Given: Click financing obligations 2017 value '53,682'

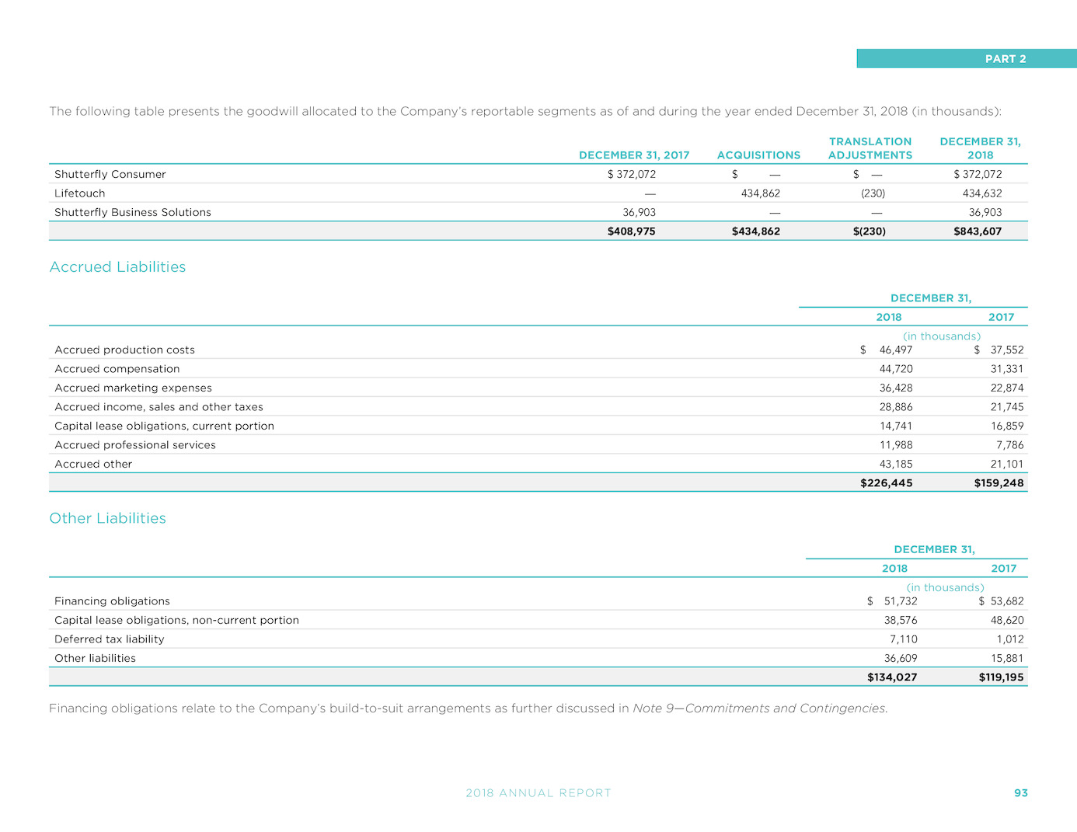Looking at the screenshot, I should coord(1007,601).
